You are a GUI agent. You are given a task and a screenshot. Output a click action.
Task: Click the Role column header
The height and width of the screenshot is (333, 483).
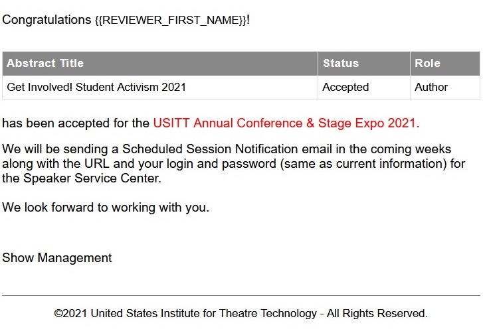[x=445, y=63]
